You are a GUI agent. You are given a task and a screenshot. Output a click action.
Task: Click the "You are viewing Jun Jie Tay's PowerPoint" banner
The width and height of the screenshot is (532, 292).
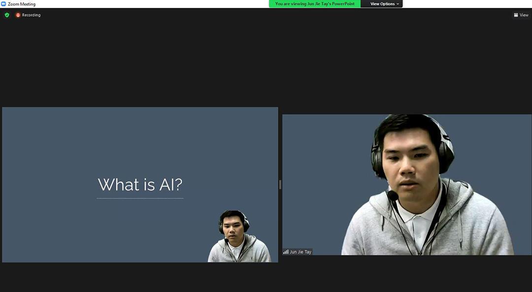tap(315, 4)
